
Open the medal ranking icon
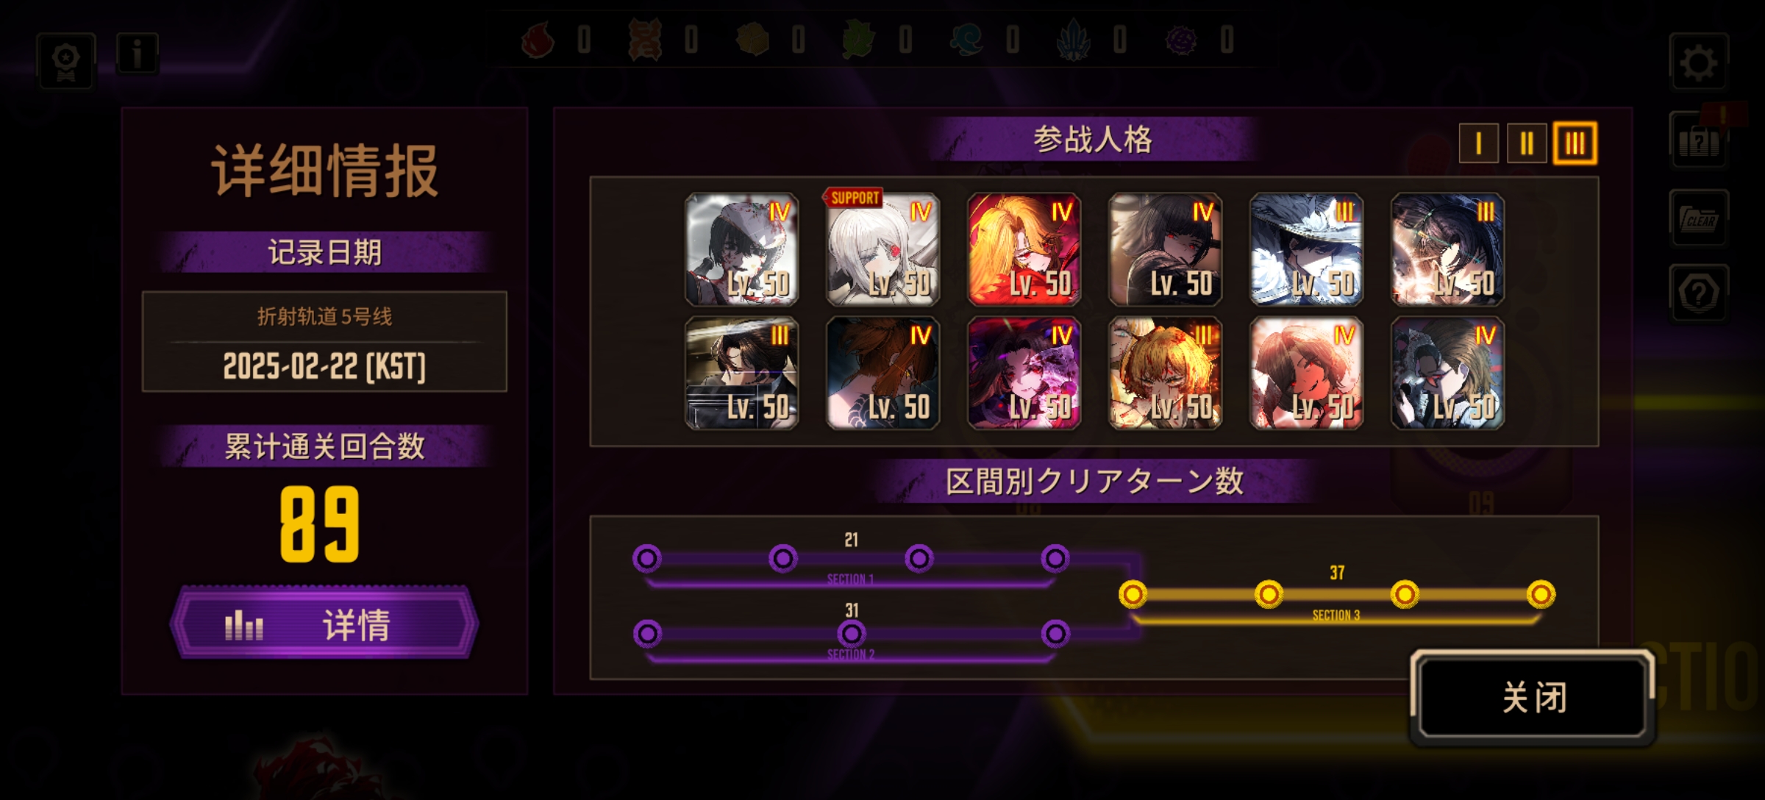(66, 62)
